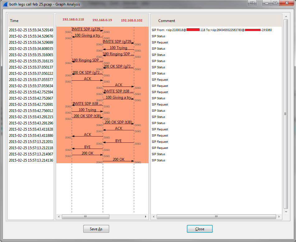
Task: Click the maximize window icon
Action: pyautogui.click(x=275, y=3)
